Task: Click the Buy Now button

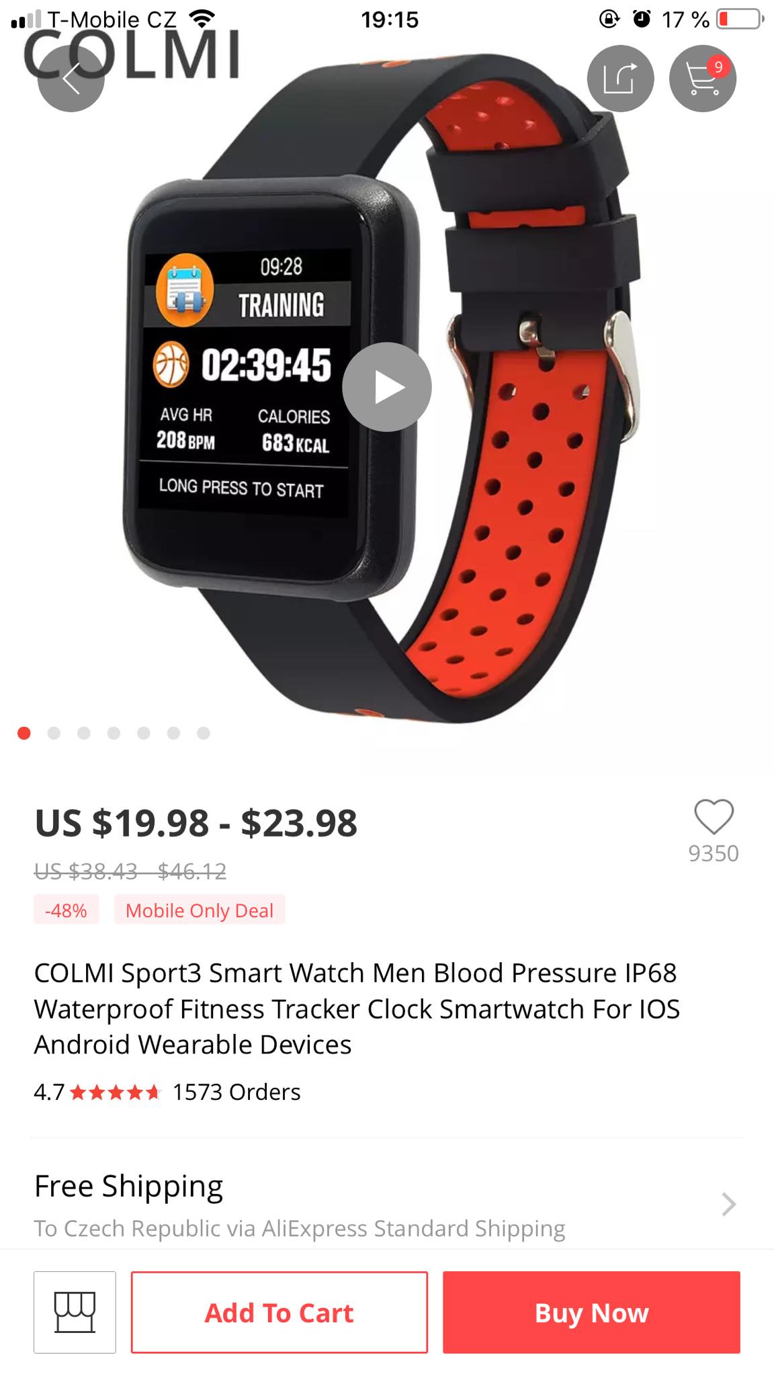Action: click(591, 1312)
